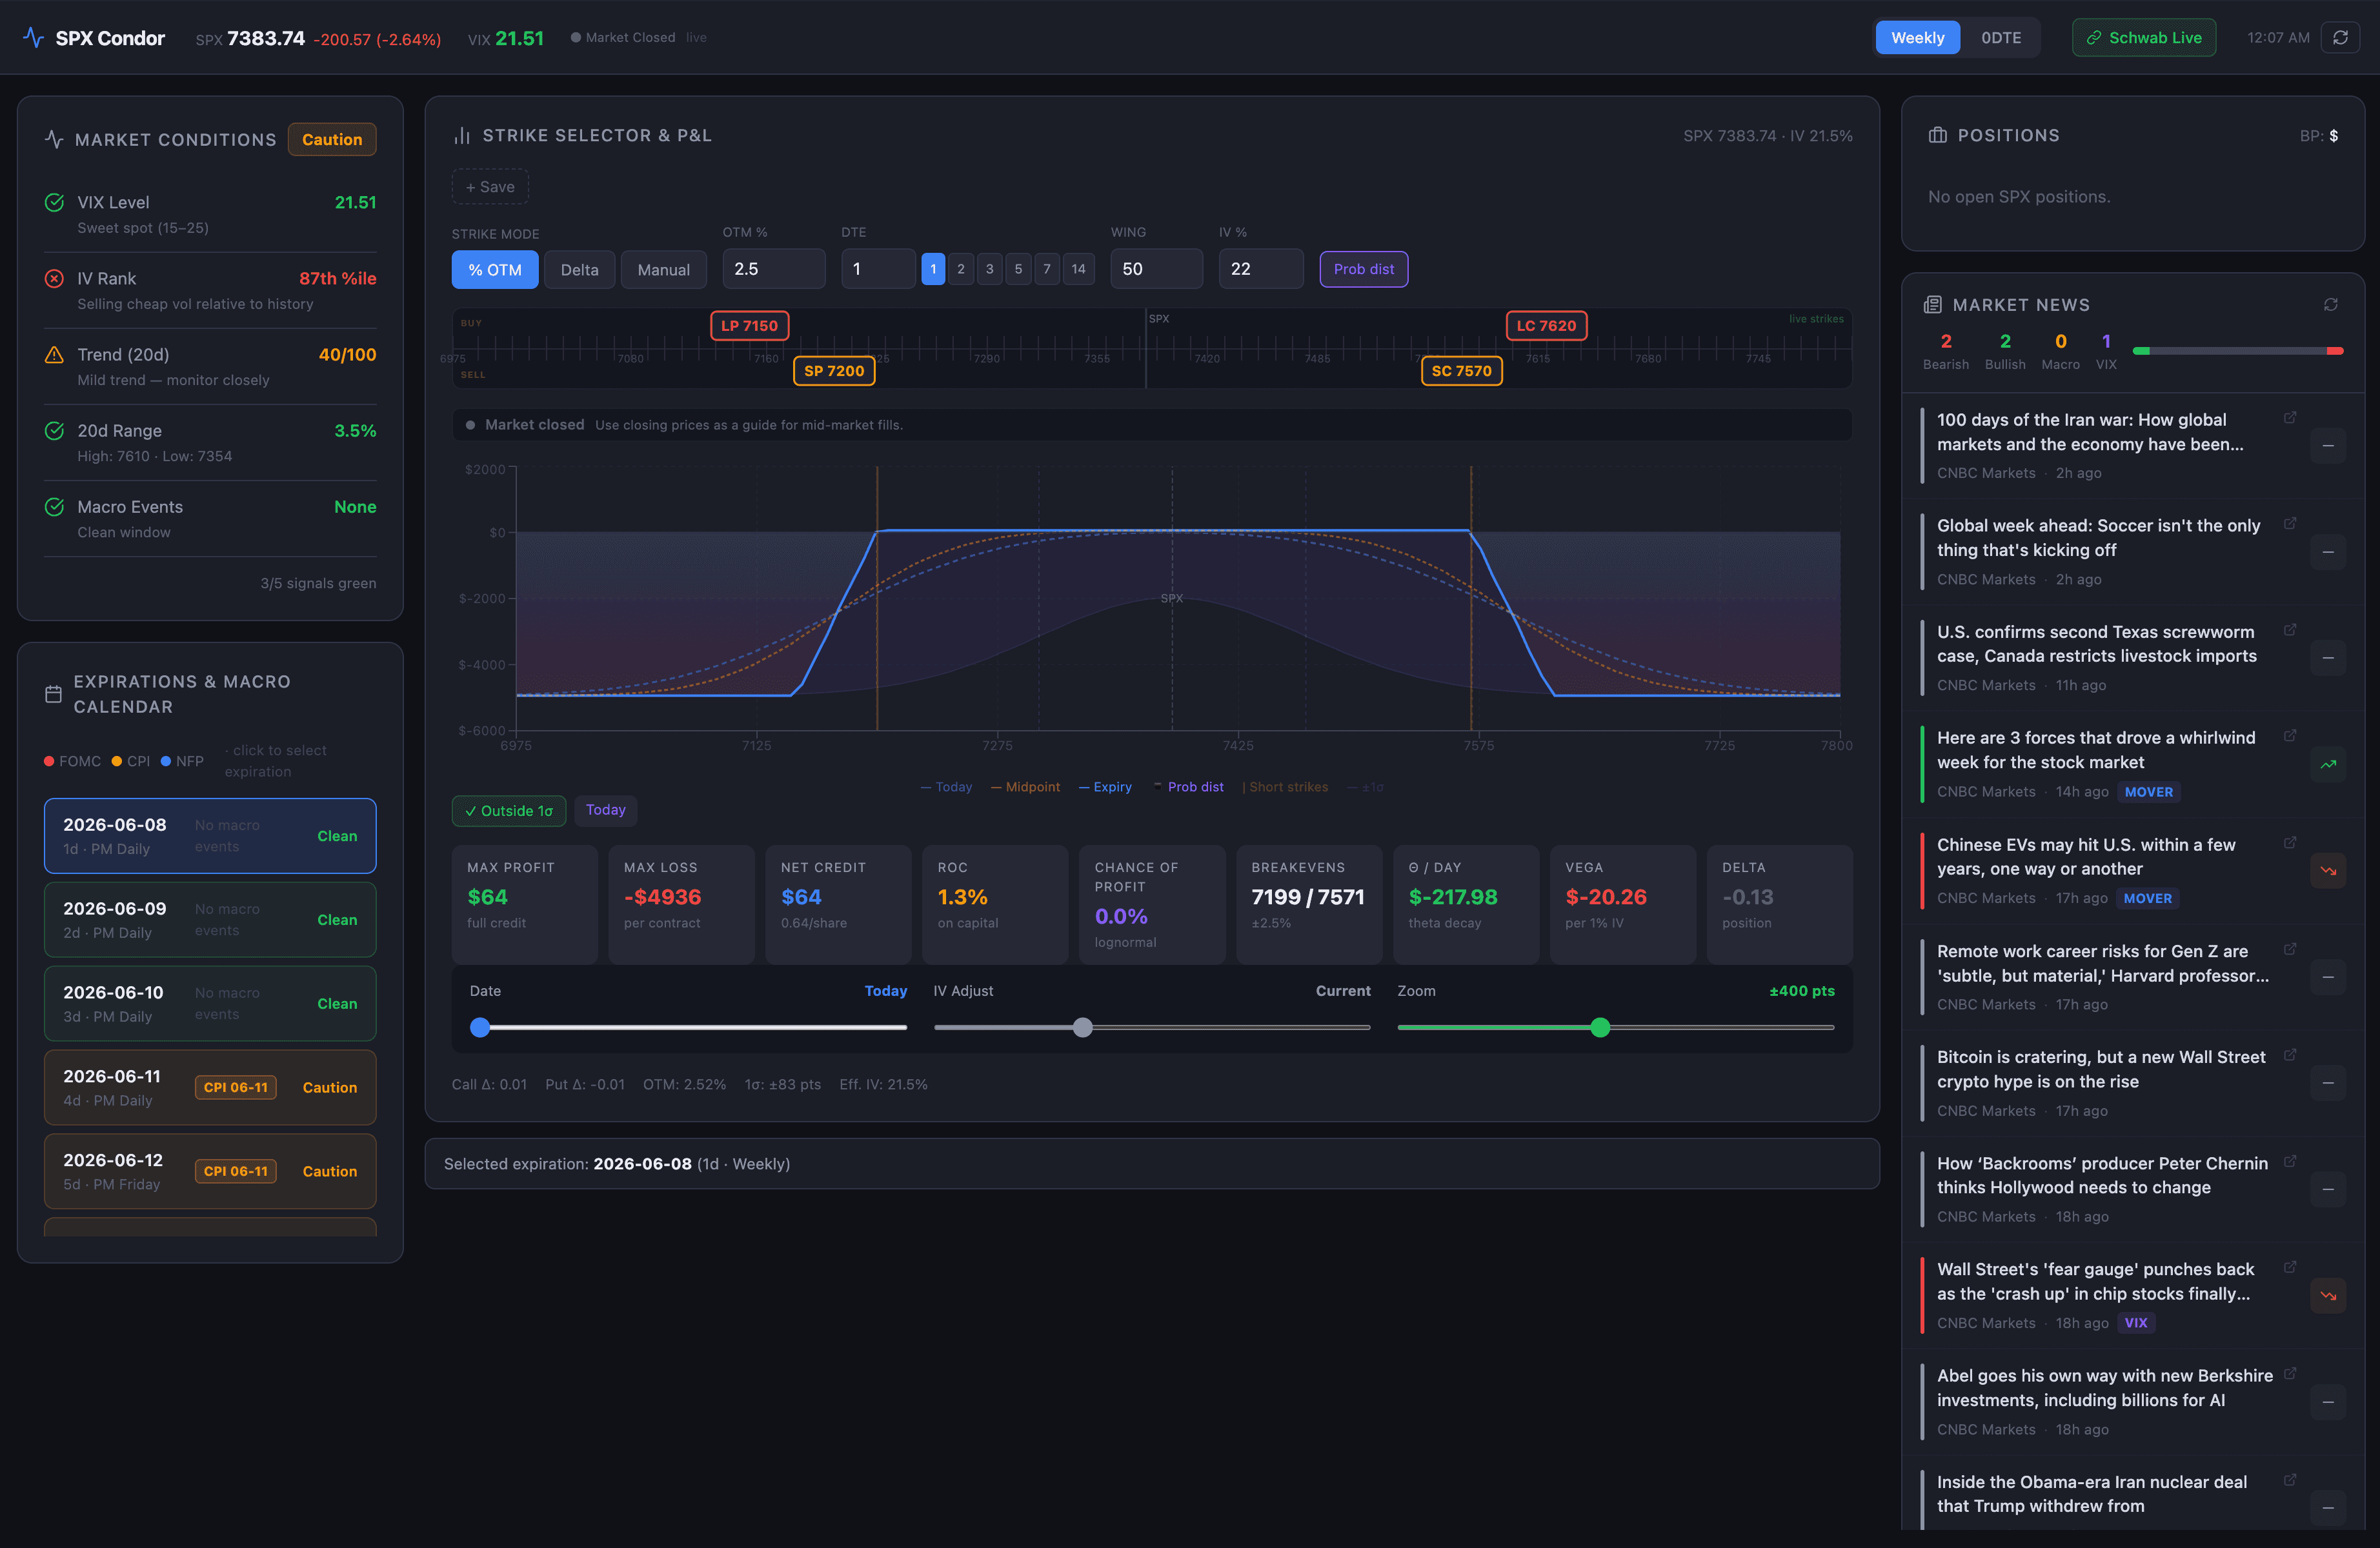Click the + Save button
2380x1548 pixels.
click(490, 187)
